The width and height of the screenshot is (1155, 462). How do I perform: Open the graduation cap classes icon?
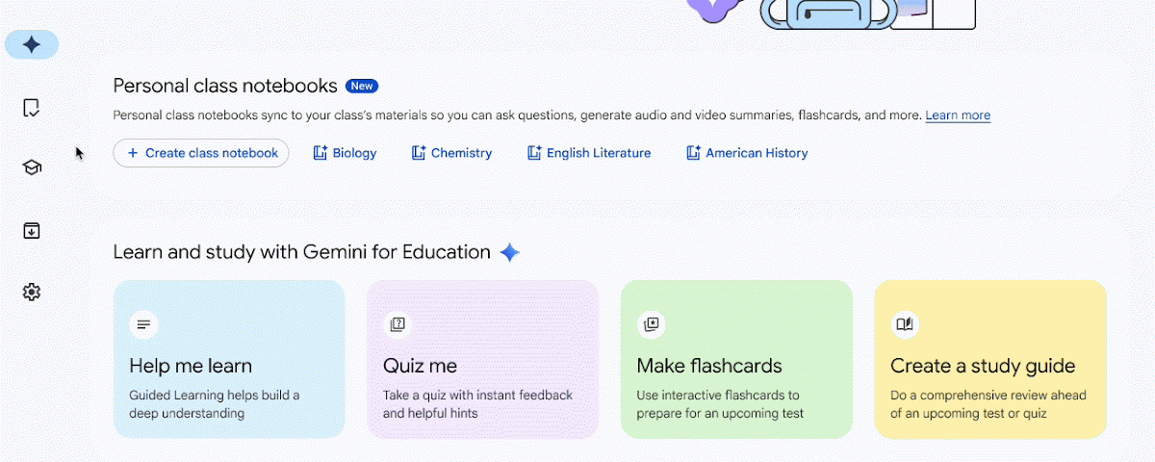click(32, 167)
